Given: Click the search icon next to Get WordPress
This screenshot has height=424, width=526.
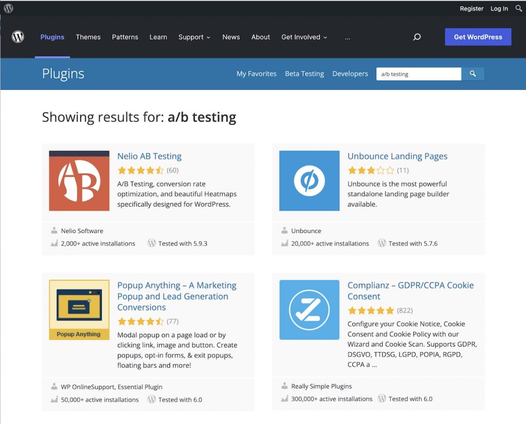Looking at the screenshot, I should [x=417, y=37].
